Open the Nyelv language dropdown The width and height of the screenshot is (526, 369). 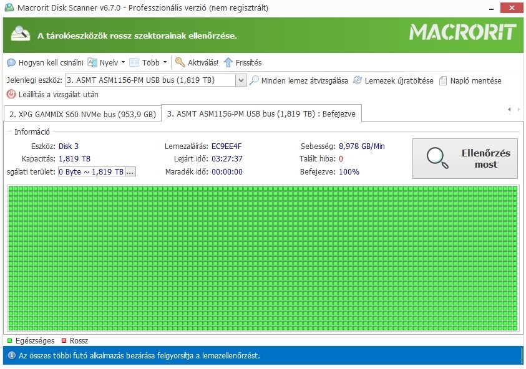click(x=106, y=63)
